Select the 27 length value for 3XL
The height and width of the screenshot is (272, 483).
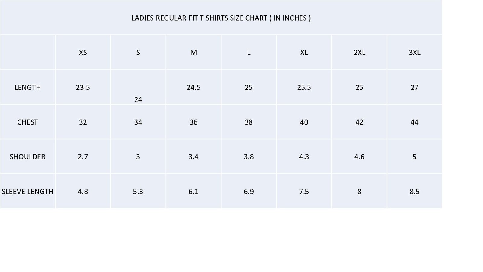[414, 87]
